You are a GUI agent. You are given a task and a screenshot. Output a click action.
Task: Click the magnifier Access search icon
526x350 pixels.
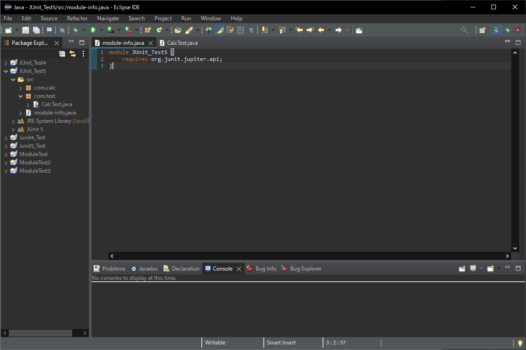click(x=464, y=30)
